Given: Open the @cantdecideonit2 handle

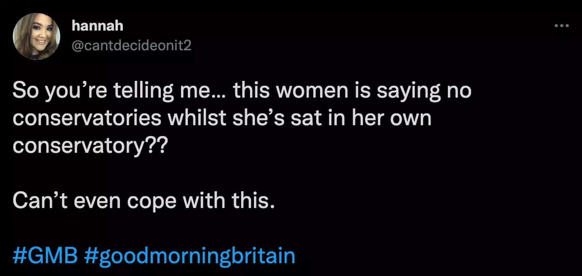Looking at the screenshot, I should [131, 46].
